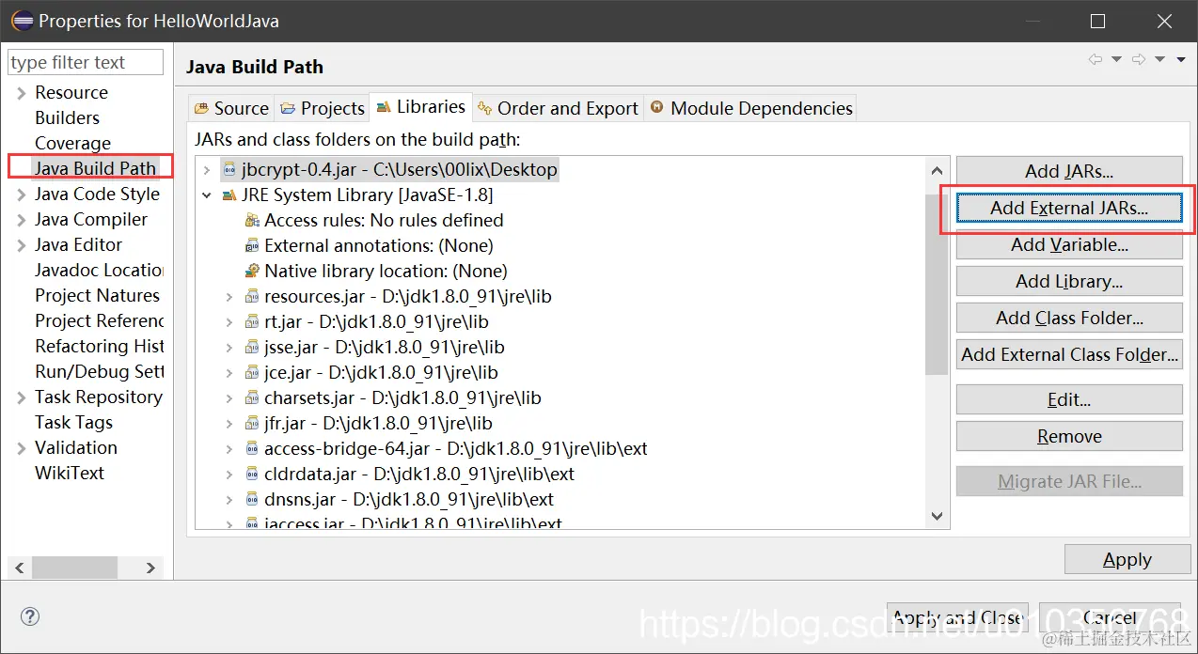Screen dimensions: 1198x654
Task: Select Java Compiler in the sidebar
Action: pos(91,220)
